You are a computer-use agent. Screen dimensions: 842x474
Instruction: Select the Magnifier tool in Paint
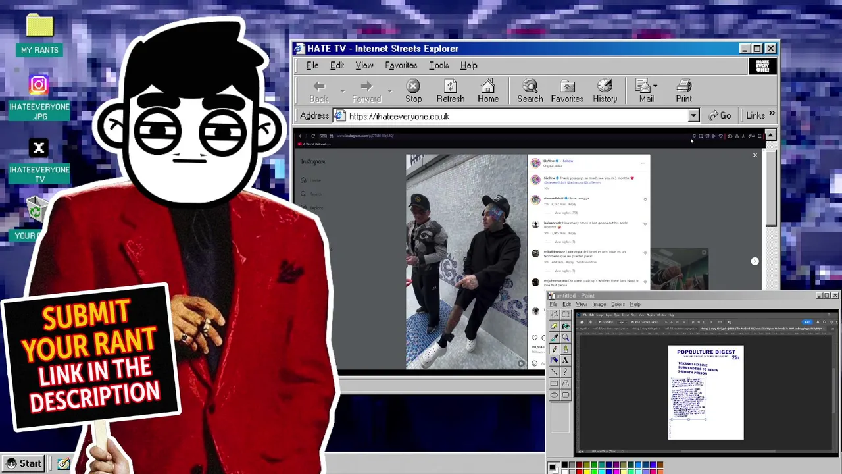pyautogui.click(x=566, y=338)
